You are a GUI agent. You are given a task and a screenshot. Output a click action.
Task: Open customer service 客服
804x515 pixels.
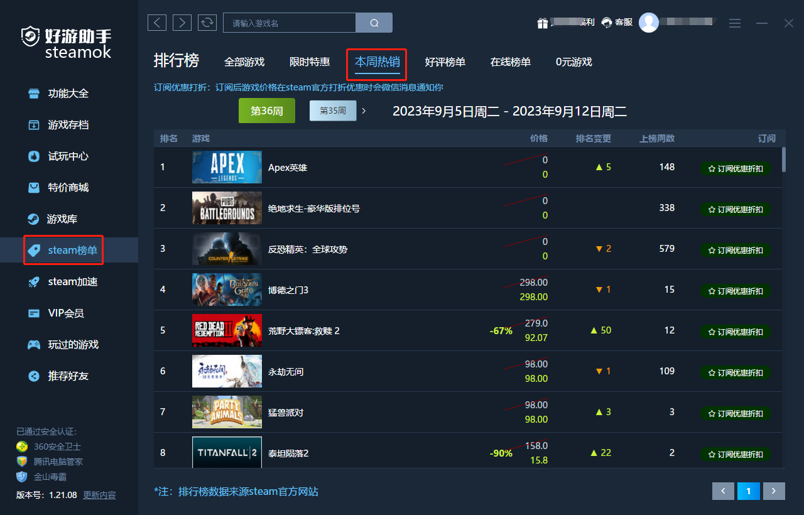617,23
